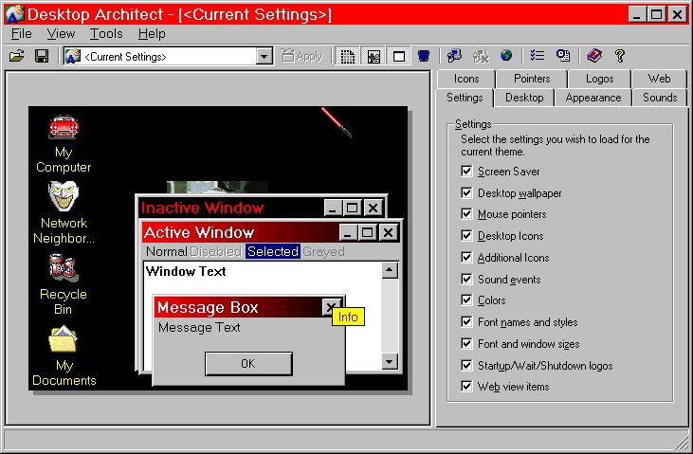This screenshot has height=454, width=693.
Task: Open the Help menu
Action: (x=152, y=33)
